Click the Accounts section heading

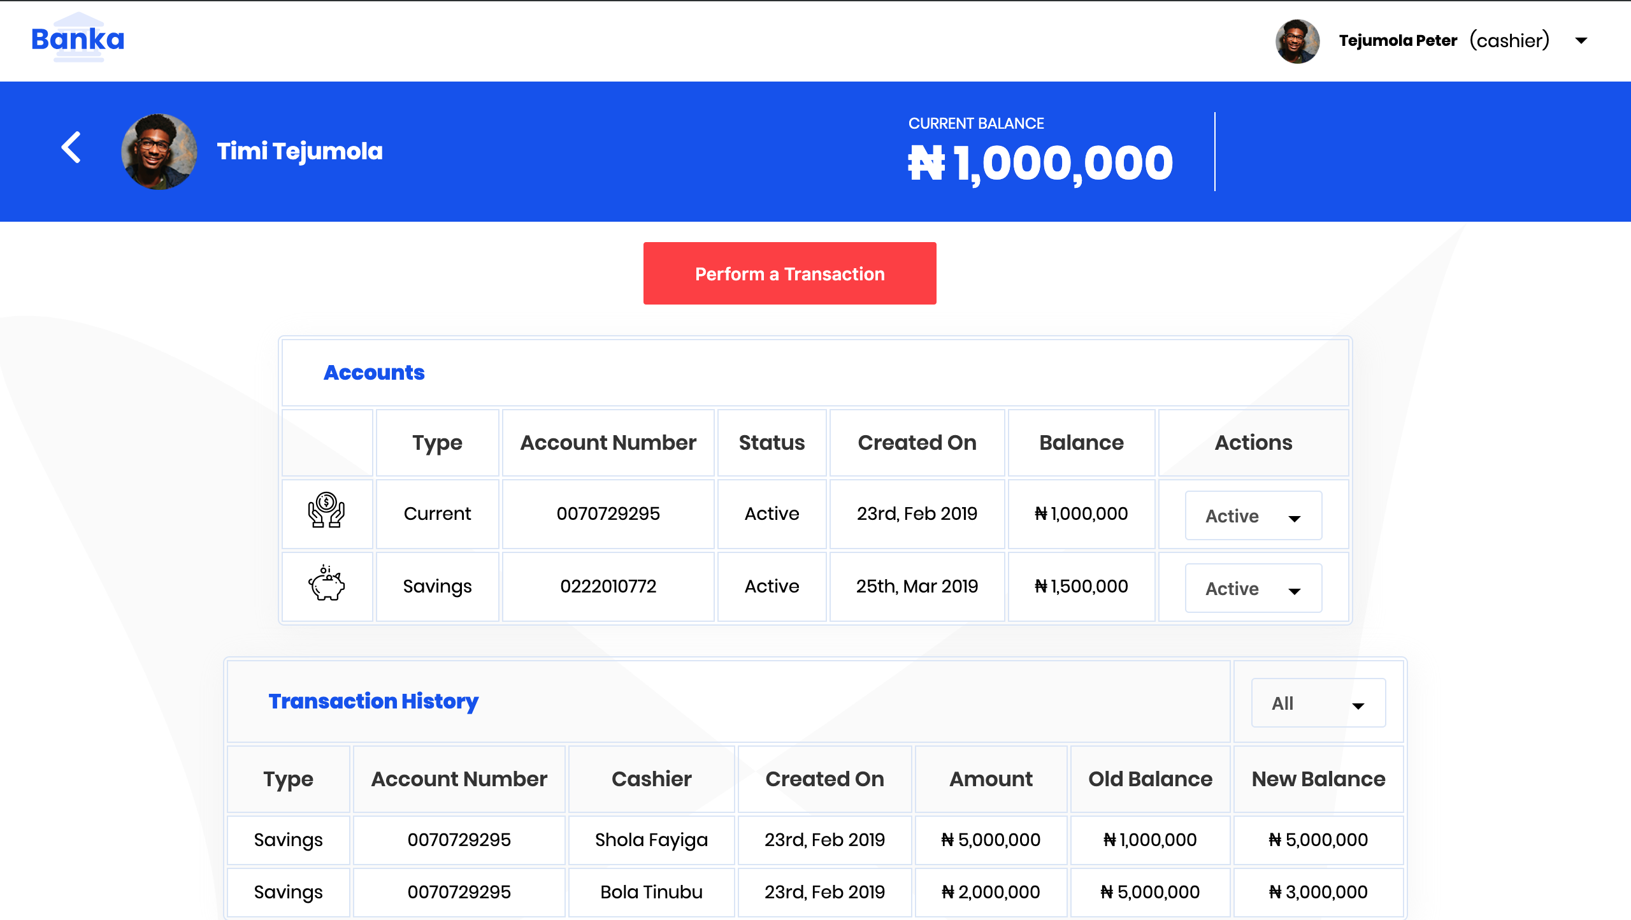[374, 373]
